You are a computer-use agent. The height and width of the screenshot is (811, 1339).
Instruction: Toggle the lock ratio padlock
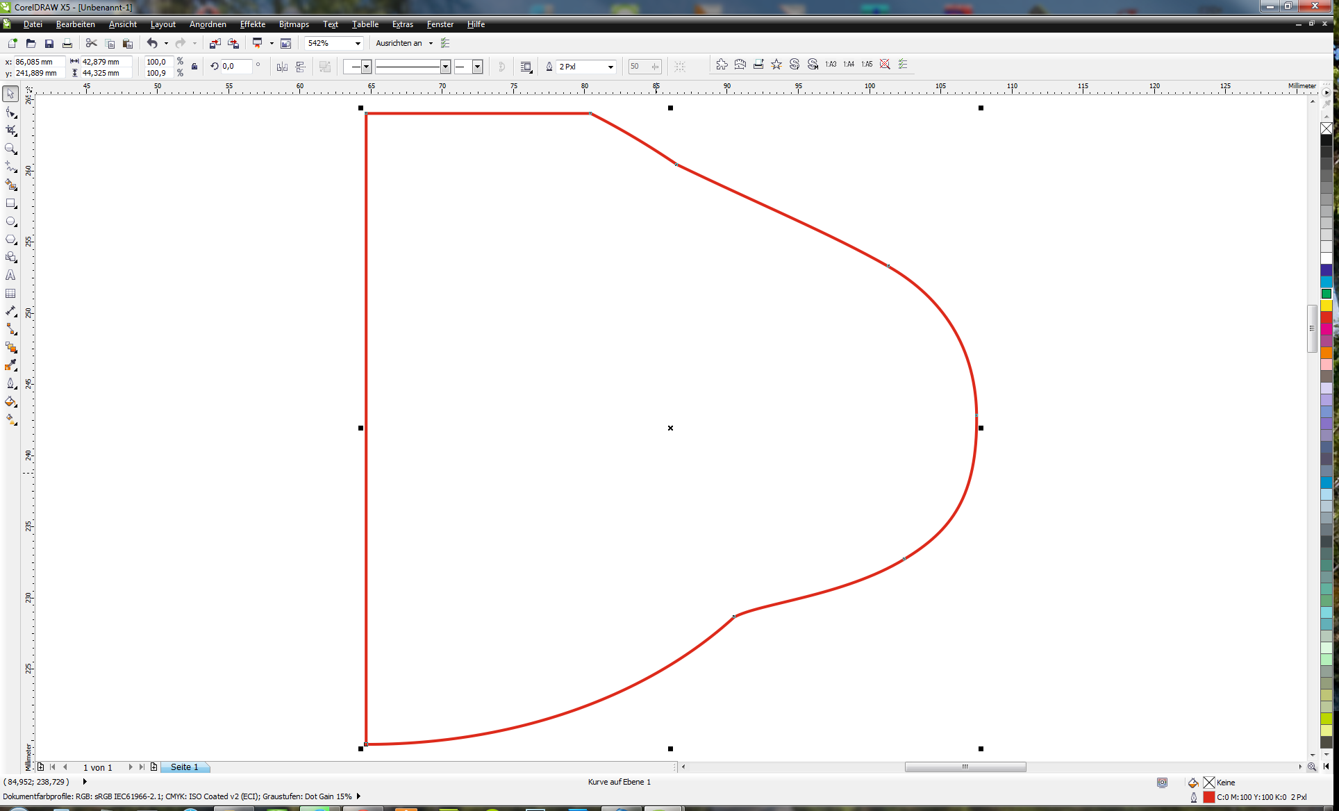pyautogui.click(x=194, y=67)
